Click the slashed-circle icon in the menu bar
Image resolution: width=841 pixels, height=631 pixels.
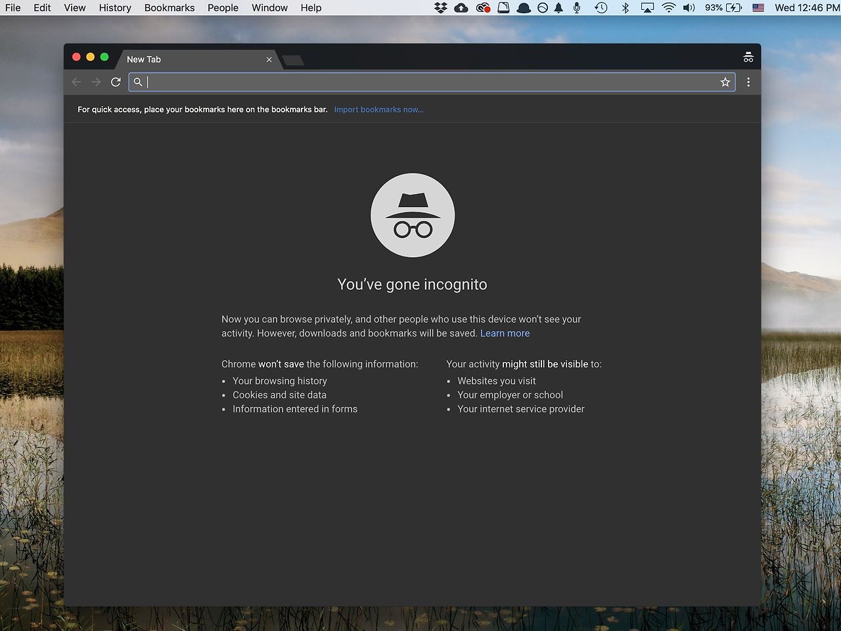[543, 8]
